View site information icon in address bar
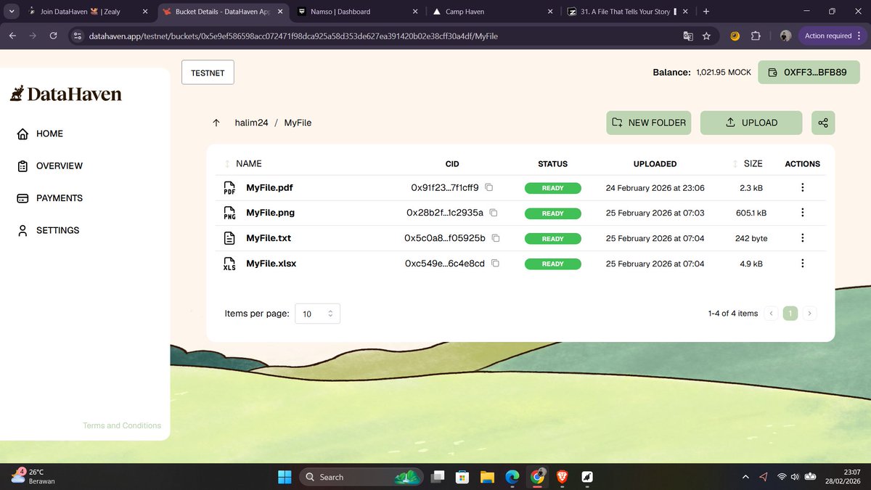 78,36
